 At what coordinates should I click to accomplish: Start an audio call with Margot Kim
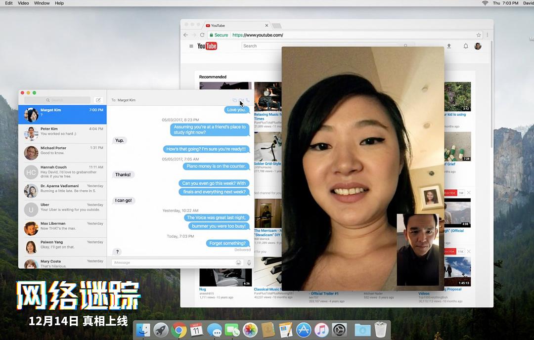coord(248,100)
